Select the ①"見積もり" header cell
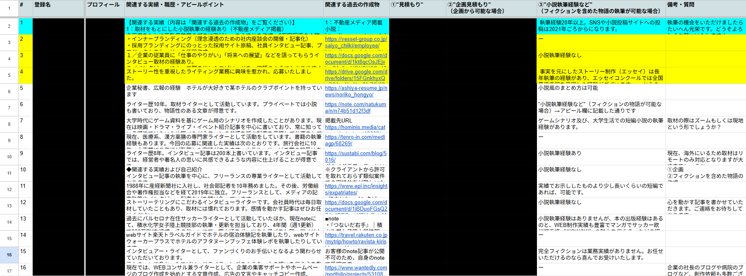The height and width of the screenshot is (276, 746). 417,8
